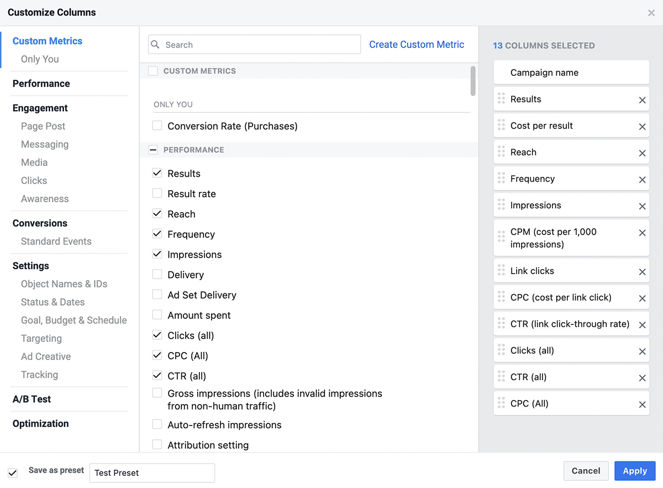Go to Goal, Budget & Schedule settings
This screenshot has height=488, width=663.
click(74, 320)
